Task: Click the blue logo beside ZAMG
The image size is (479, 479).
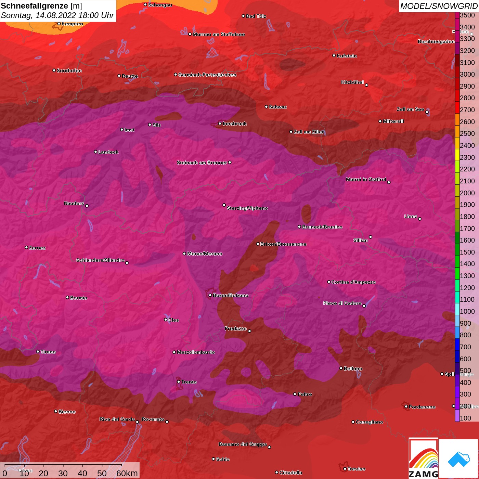Action: click(x=459, y=459)
